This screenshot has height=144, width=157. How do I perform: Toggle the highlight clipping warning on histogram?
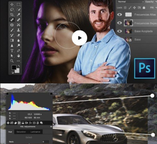click(x=51, y=94)
